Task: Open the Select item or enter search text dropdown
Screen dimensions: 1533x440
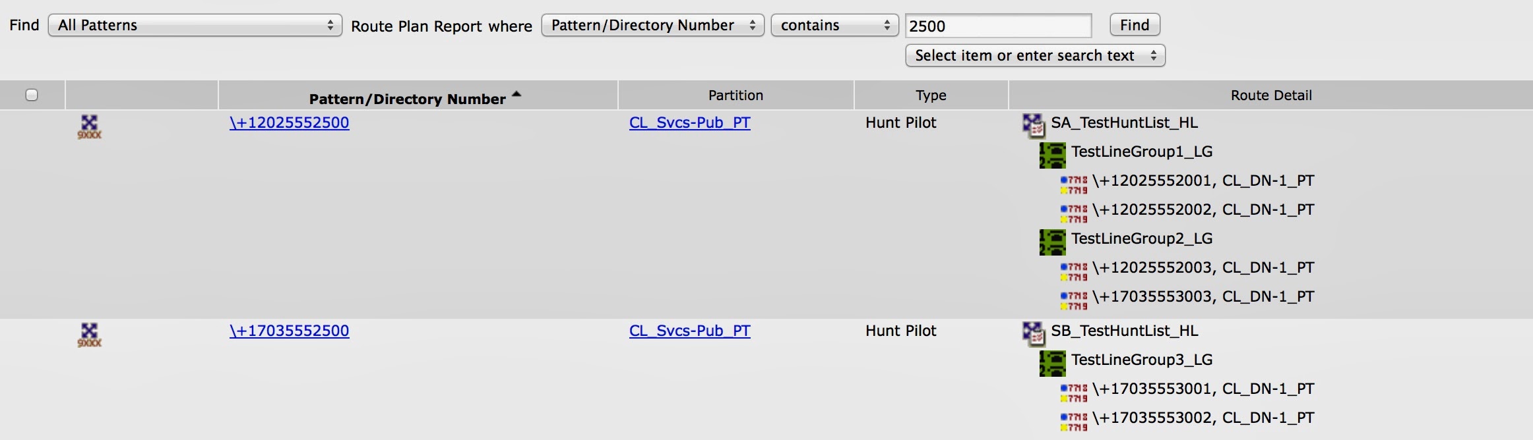Action: [x=1036, y=55]
